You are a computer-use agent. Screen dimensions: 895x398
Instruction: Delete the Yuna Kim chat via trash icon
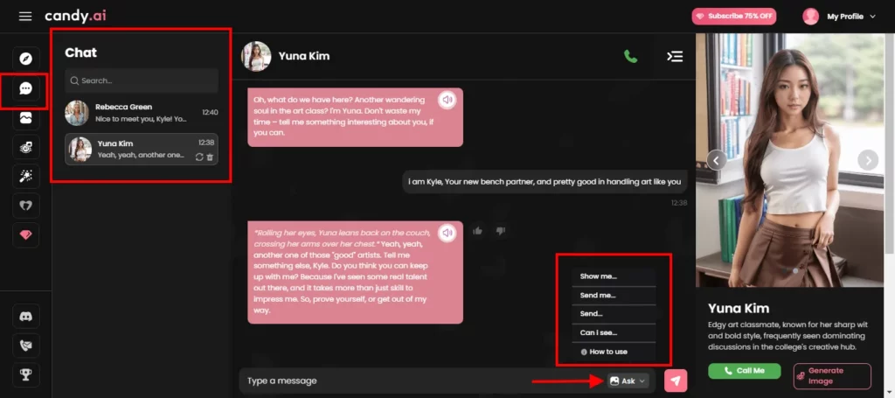click(210, 157)
